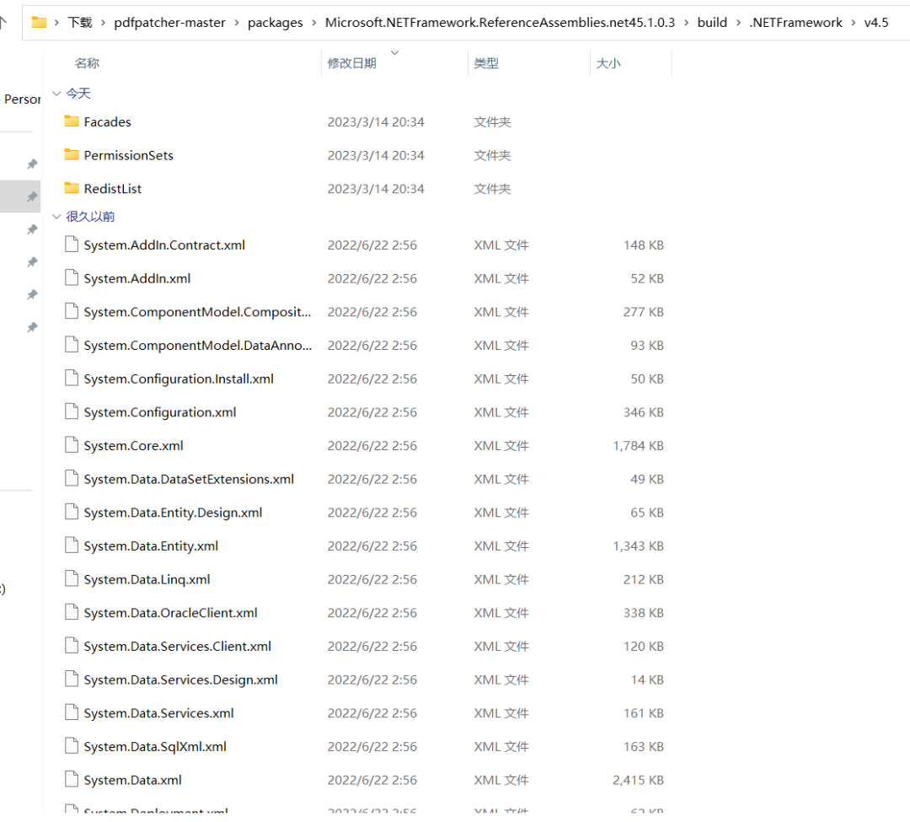
Task: Open dropdown chevron after build in path
Action: [738, 23]
